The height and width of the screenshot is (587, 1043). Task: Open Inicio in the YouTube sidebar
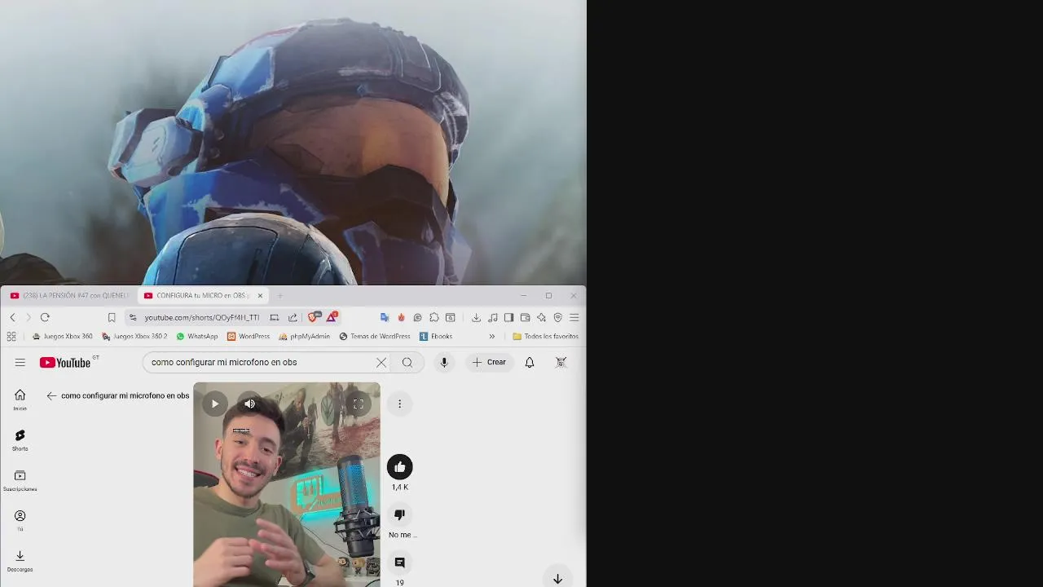(20, 399)
